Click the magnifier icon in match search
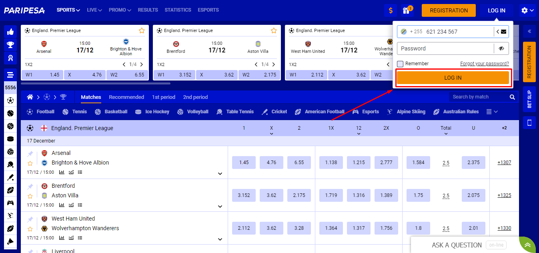Image resolution: width=539 pixels, height=253 pixels. [x=512, y=97]
